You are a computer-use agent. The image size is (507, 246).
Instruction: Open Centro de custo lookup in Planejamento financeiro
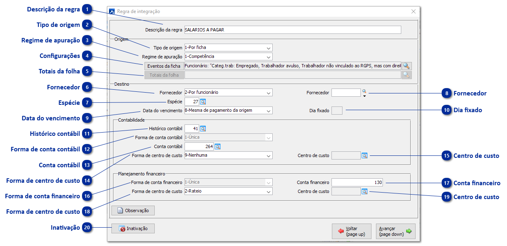pyautogui.click(x=365, y=191)
